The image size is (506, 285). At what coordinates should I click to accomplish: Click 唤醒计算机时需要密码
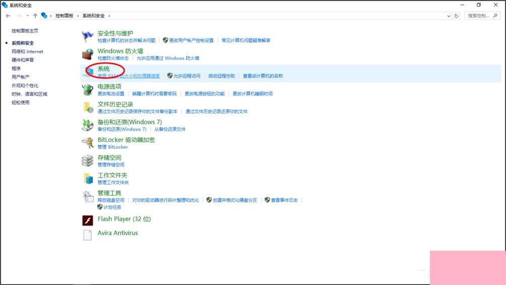pos(155,94)
